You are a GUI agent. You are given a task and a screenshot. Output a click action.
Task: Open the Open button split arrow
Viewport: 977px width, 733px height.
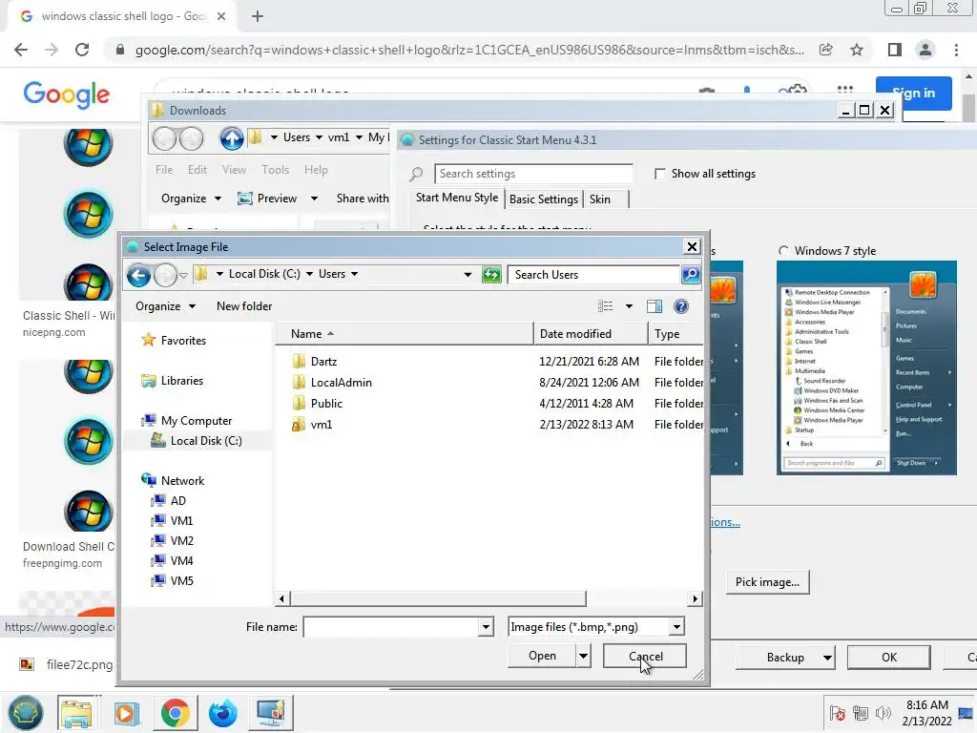(583, 656)
